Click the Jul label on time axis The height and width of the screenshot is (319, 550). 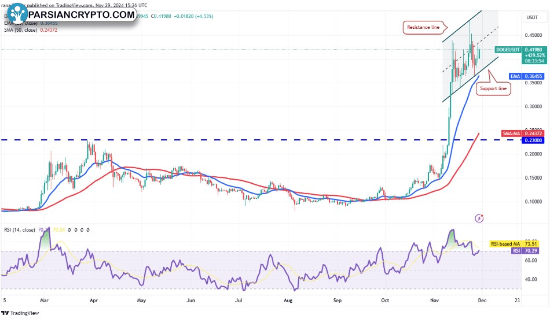[x=239, y=301]
